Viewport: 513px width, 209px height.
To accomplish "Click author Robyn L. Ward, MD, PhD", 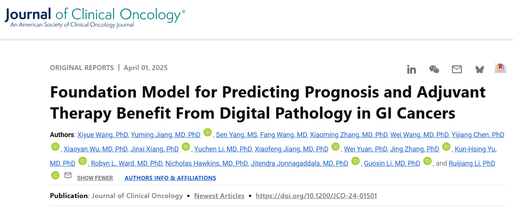I will point(127,163).
